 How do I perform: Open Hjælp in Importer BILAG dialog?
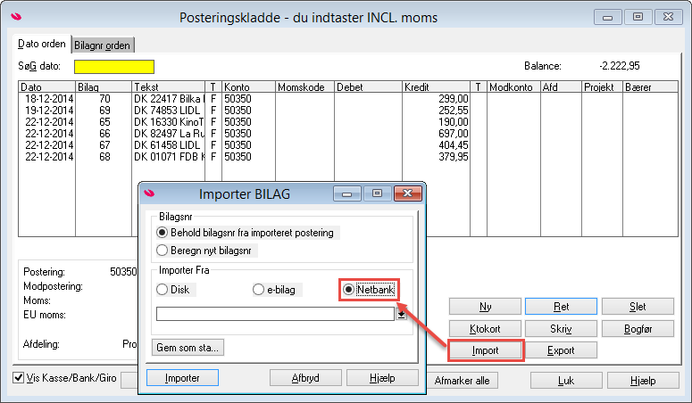coord(382,378)
